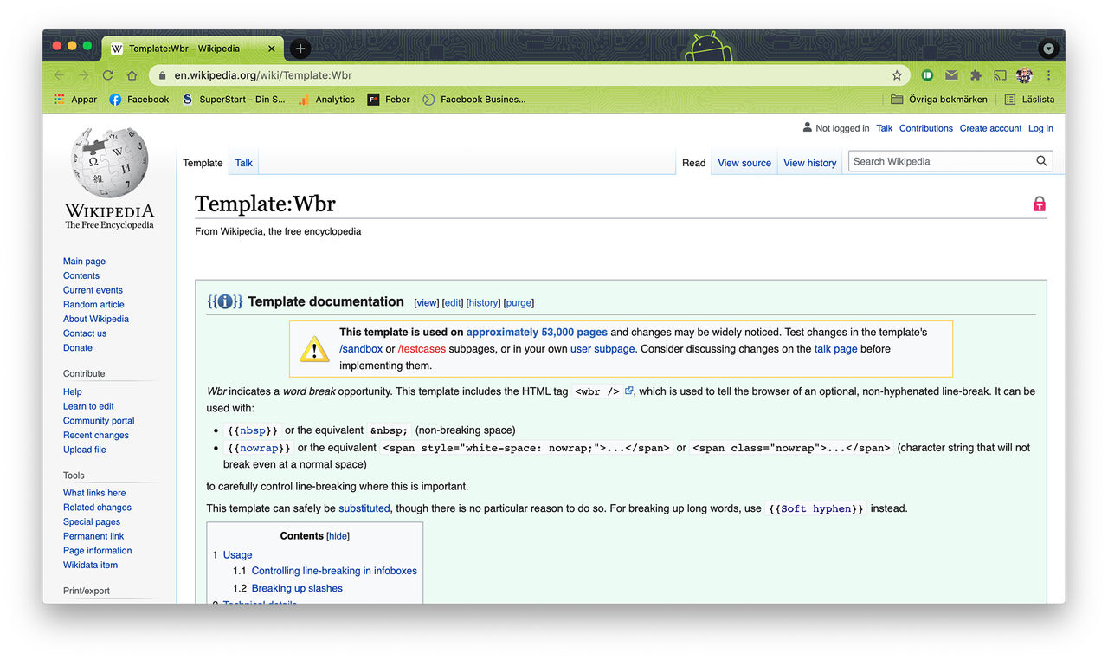Switch to the Talk tab

[244, 163]
